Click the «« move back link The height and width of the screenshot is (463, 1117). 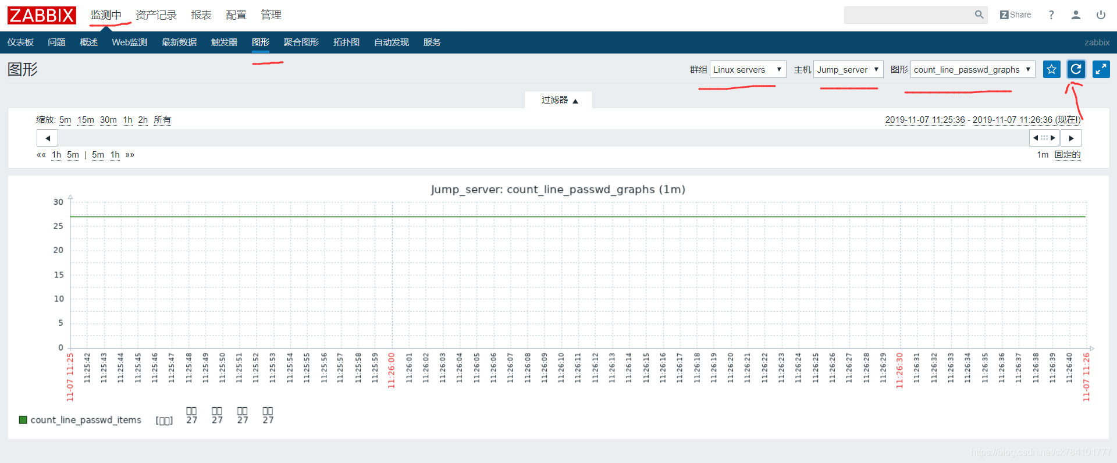click(x=41, y=155)
